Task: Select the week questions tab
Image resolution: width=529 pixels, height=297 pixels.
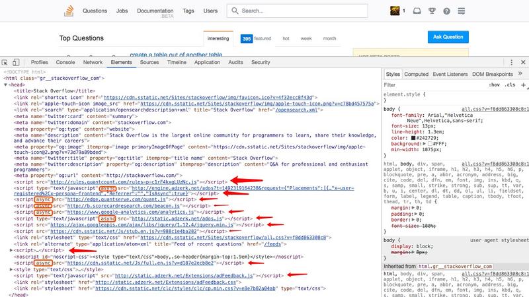Action: point(306,39)
